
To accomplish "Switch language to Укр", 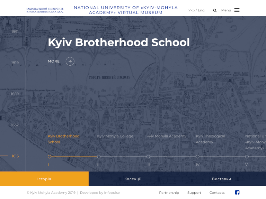I will (192, 10).
